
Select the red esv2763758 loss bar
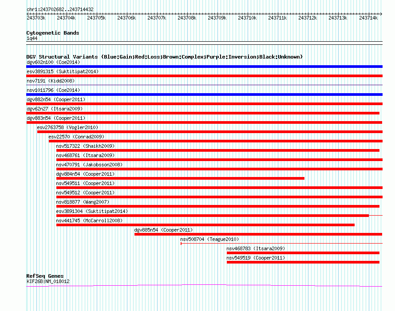[210, 132]
